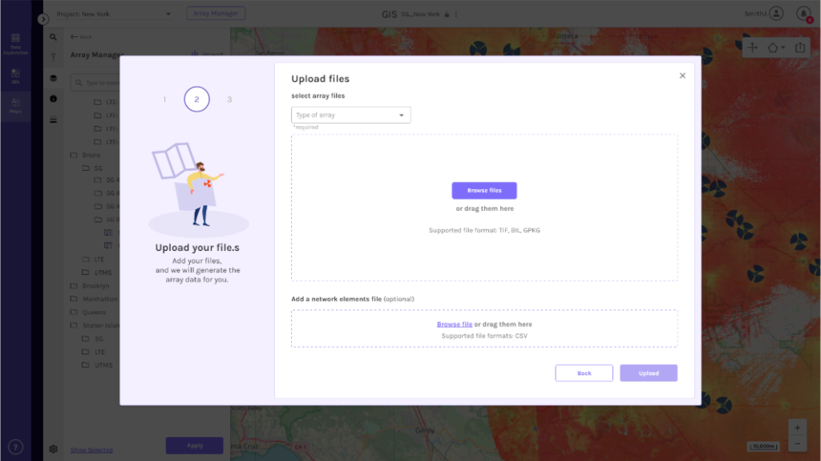
Task: Open the notifications bell icon
Action: pos(803,14)
